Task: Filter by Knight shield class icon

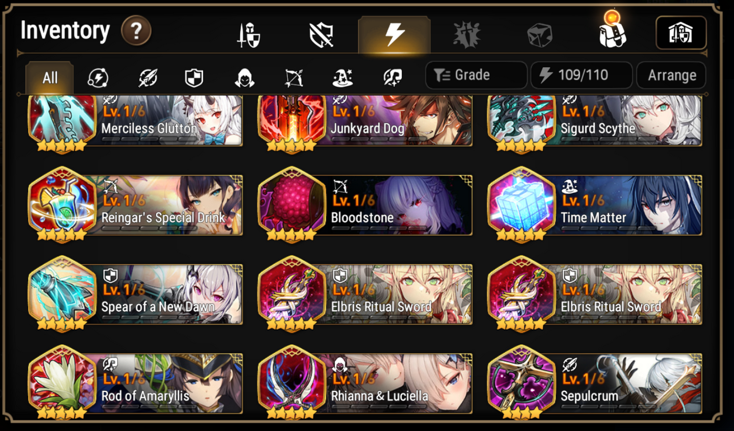Action: pos(194,78)
